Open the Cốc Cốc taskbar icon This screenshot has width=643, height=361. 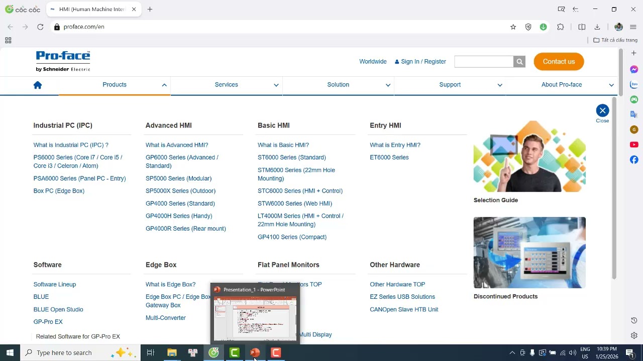click(x=214, y=352)
